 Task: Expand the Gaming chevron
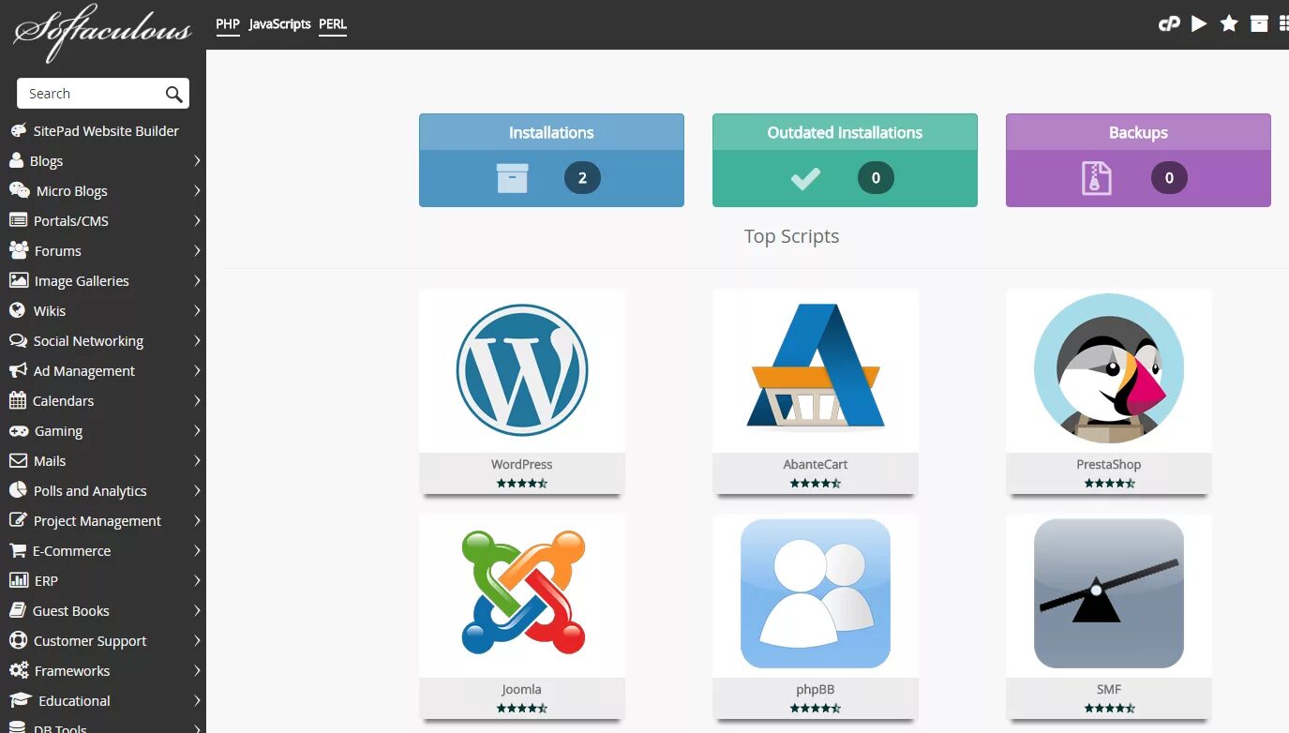(197, 430)
